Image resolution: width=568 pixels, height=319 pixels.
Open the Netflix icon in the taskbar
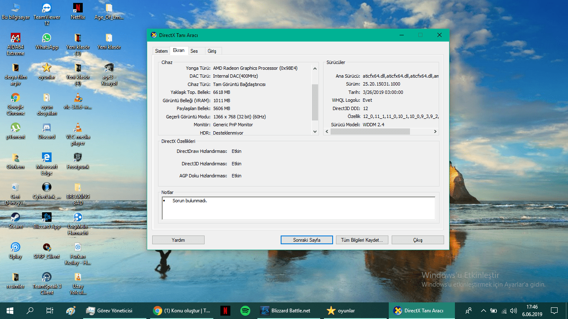[225, 310]
